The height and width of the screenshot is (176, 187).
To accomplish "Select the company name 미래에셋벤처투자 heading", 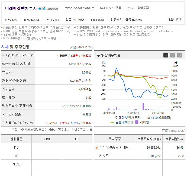I will click(21, 8).
